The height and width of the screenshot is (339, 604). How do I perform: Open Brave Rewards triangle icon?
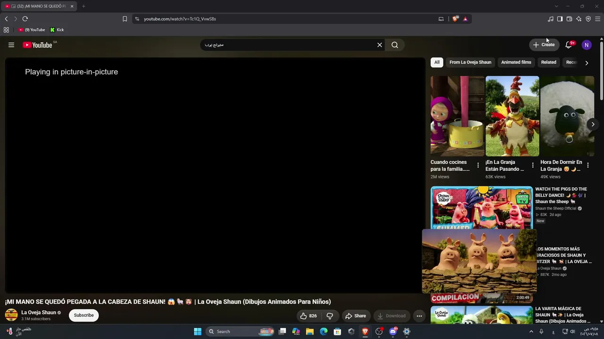pos(465,19)
